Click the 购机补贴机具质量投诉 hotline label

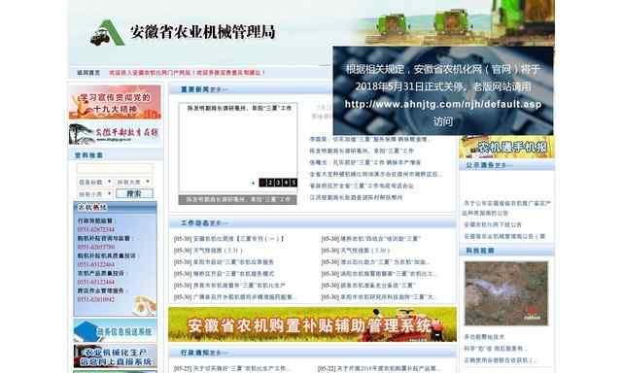point(106,256)
